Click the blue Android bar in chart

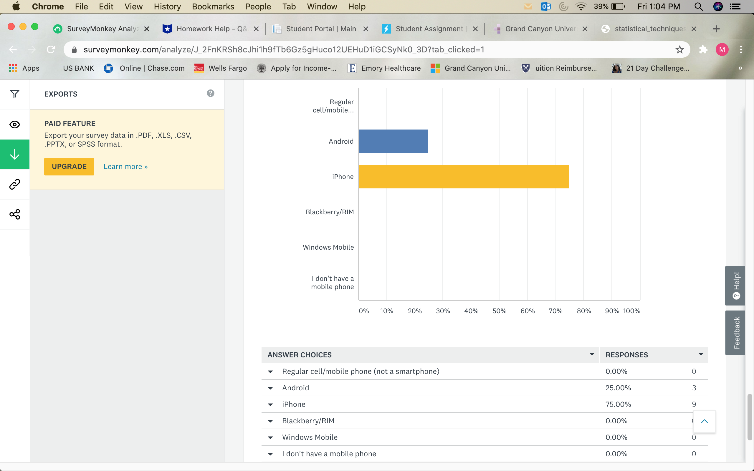[x=393, y=141]
